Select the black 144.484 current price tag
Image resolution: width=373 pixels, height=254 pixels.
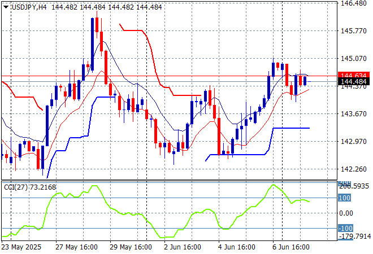(x=354, y=82)
